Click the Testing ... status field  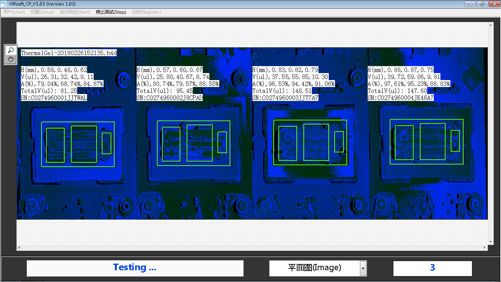(135, 268)
